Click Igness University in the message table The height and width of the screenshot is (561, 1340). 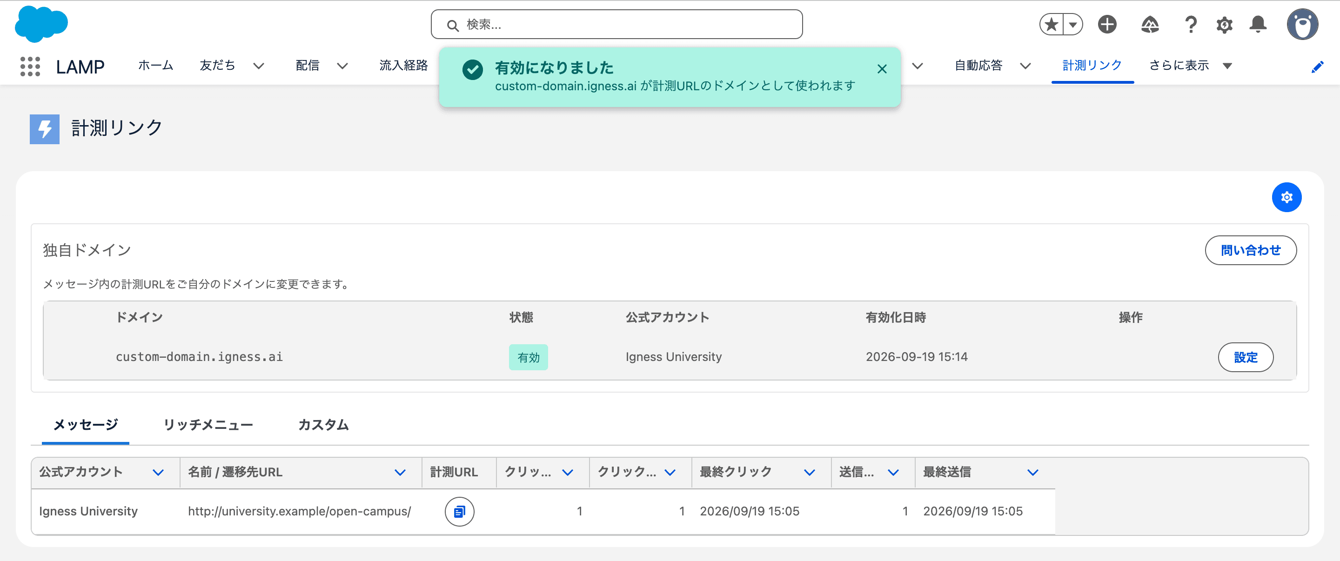click(x=88, y=512)
